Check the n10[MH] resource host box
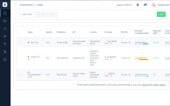The image size is (170, 106). tap(106, 74)
